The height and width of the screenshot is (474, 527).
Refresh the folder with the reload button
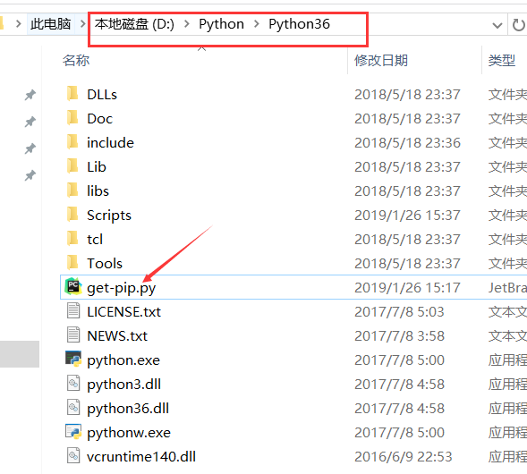pos(518,25)
